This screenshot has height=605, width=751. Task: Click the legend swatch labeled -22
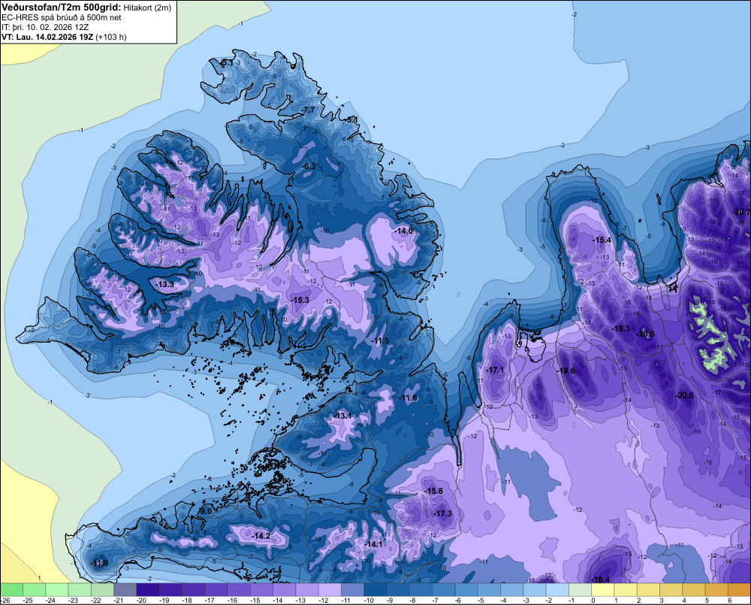point(102,590)
